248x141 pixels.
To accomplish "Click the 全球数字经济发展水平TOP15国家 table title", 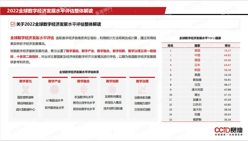I will (x=200, y=38).
